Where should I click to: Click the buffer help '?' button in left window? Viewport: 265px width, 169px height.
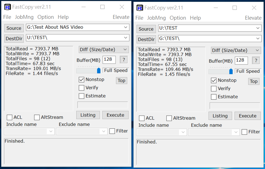tap(124, 60)
